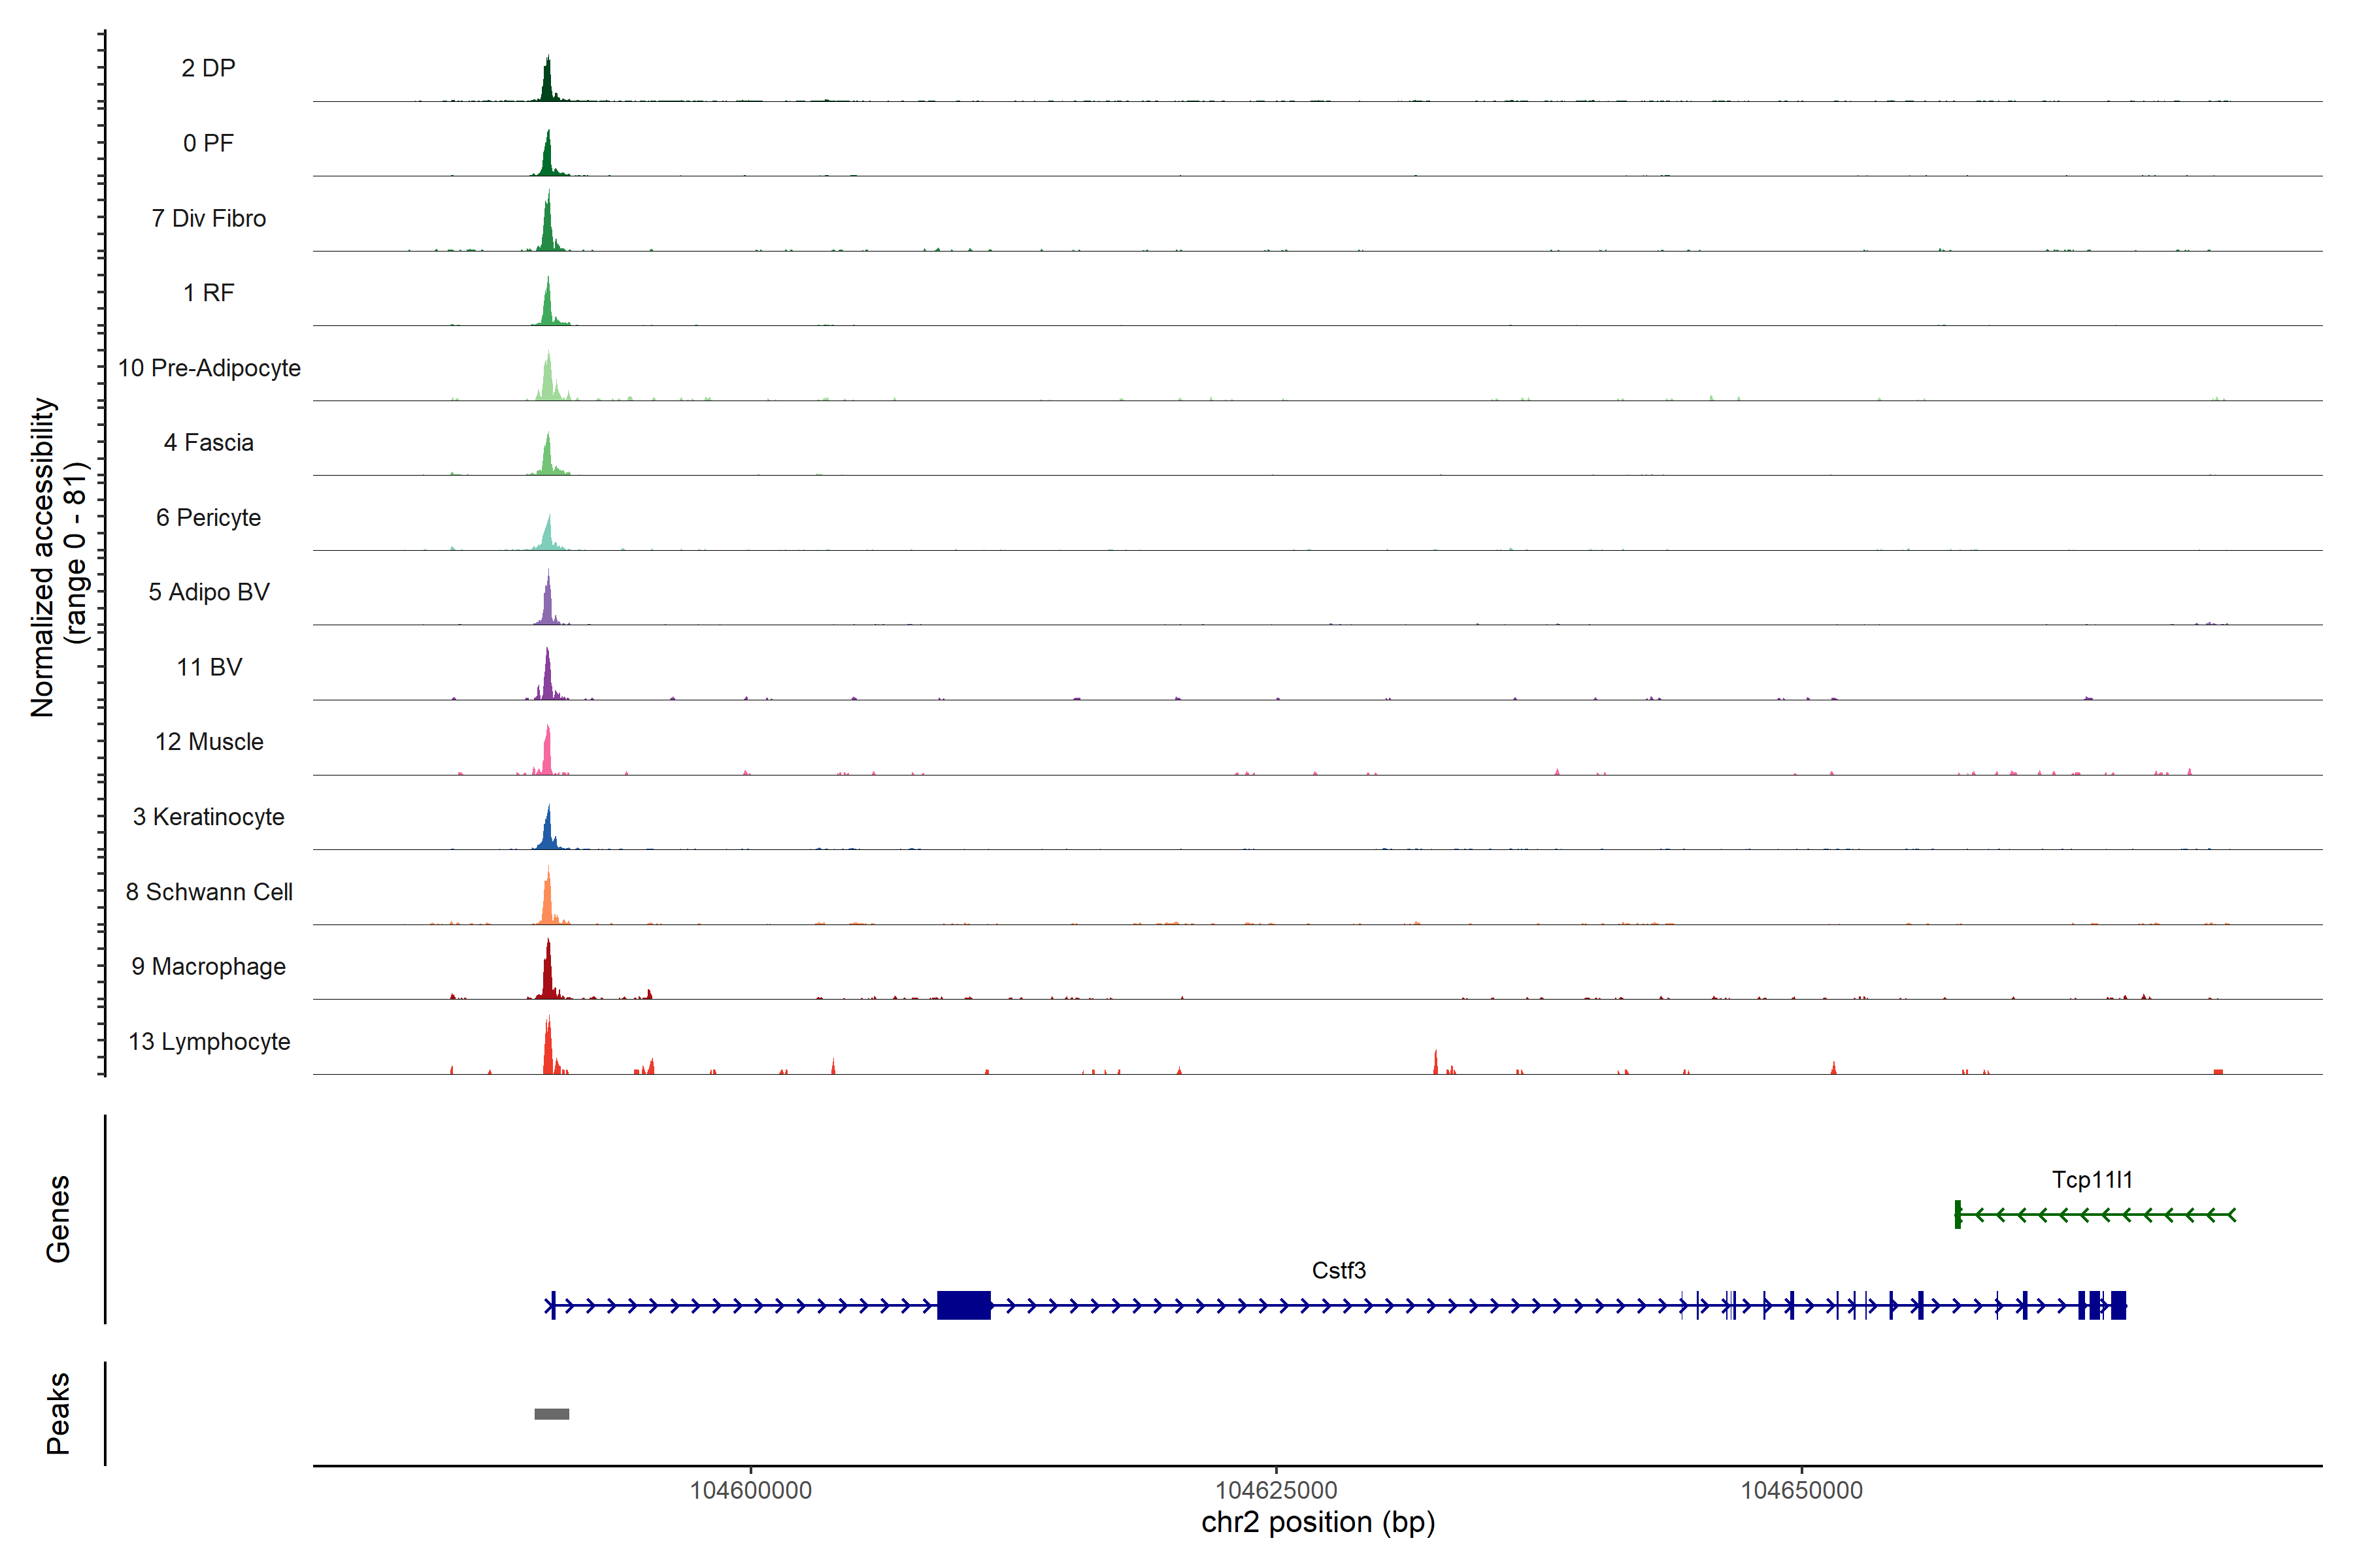Screen dimensions: 2353x1568
Task: Click the chr2 position (bp) axis title
Action: [x=1318, y=1522]
